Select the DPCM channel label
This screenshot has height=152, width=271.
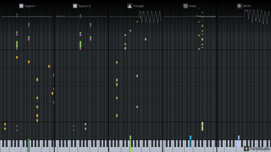[247, 6]
